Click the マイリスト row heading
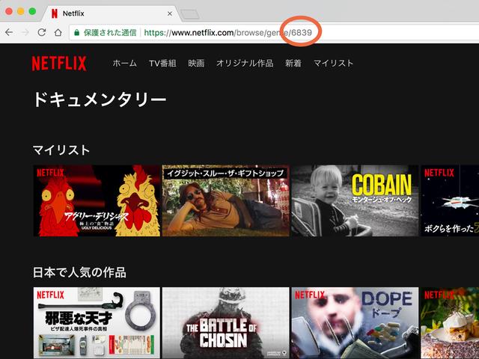This screenshot has height=359, width=479. coord(61,150)
